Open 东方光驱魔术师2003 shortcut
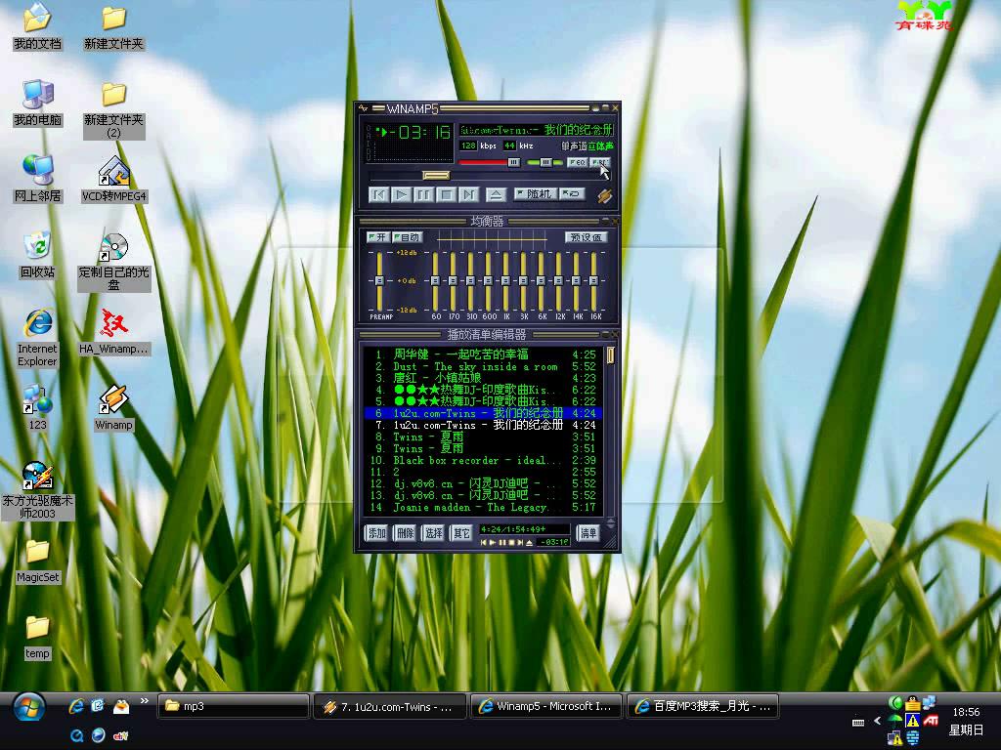 click(38, 490)
